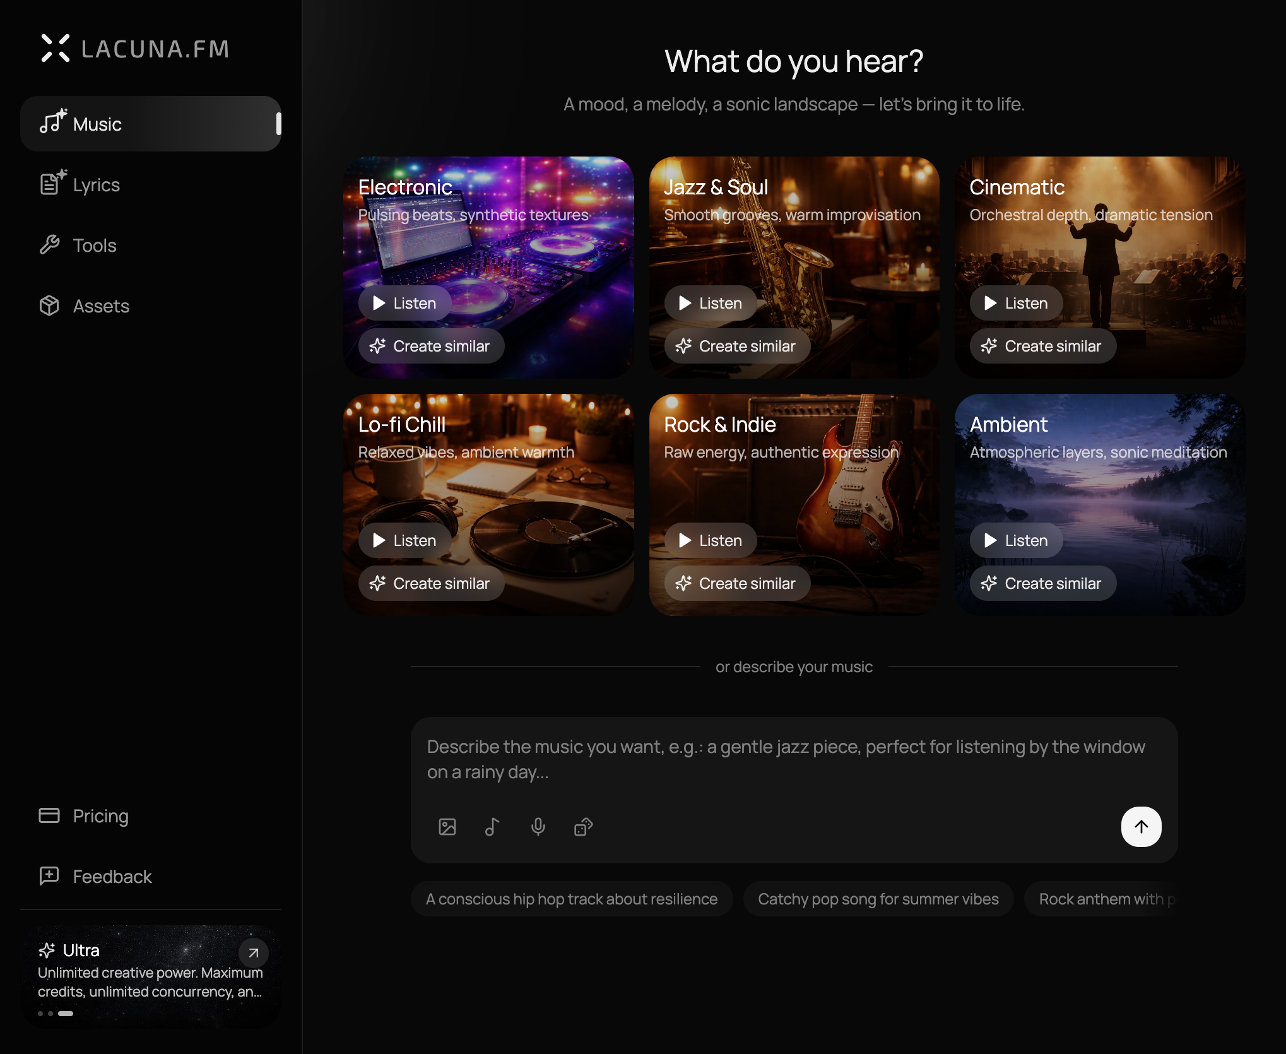Click the Lyrics document icon
The image size is (1286, 1054).
(x=53, y=182)
